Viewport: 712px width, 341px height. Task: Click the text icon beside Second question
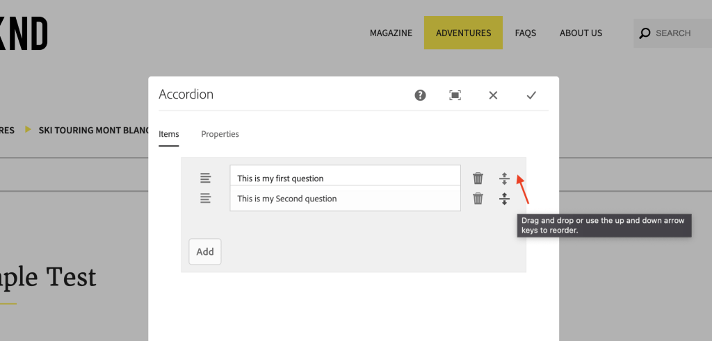point(205,199)
